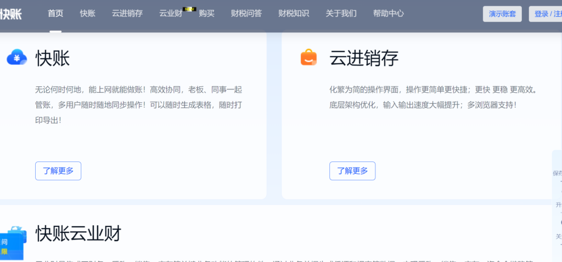The width and height of the screenshot is (562, 262).
Task: Go to 云进销存 in the top navigation
Action: (127, 14)
